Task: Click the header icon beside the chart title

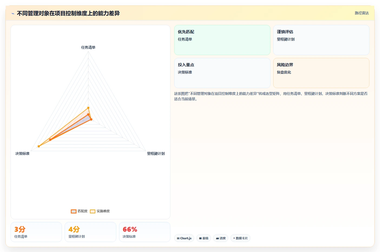Action: pyautogui.click(x=13, y=14)
